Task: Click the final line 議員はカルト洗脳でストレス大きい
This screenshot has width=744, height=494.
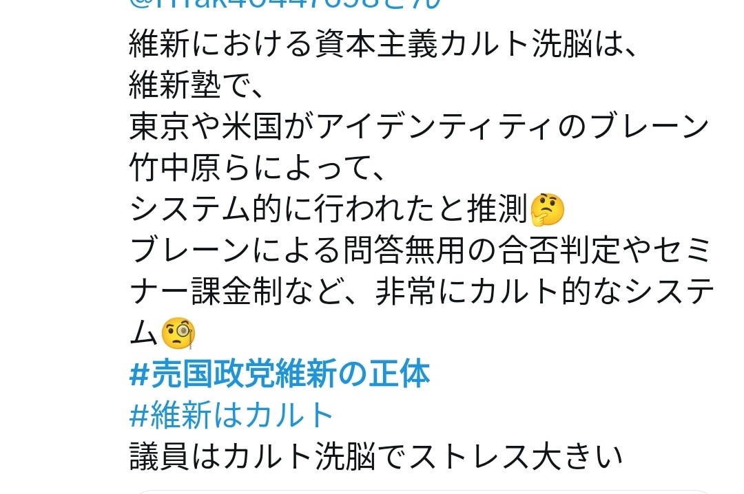Action: pyautogui.click(x=376, y=456)
